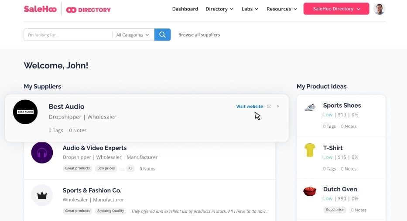407x221 pixels.
Task: Expand the Resources menu
Action: click(x=281, y=9)
